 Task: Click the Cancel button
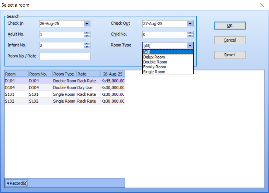pyautogui.click(x=230, y=40)
